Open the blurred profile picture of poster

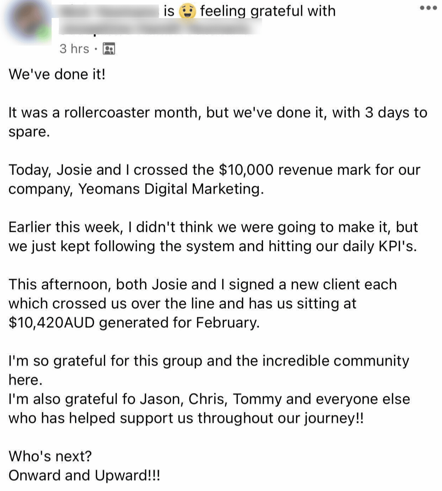click(x=28, y=20)
